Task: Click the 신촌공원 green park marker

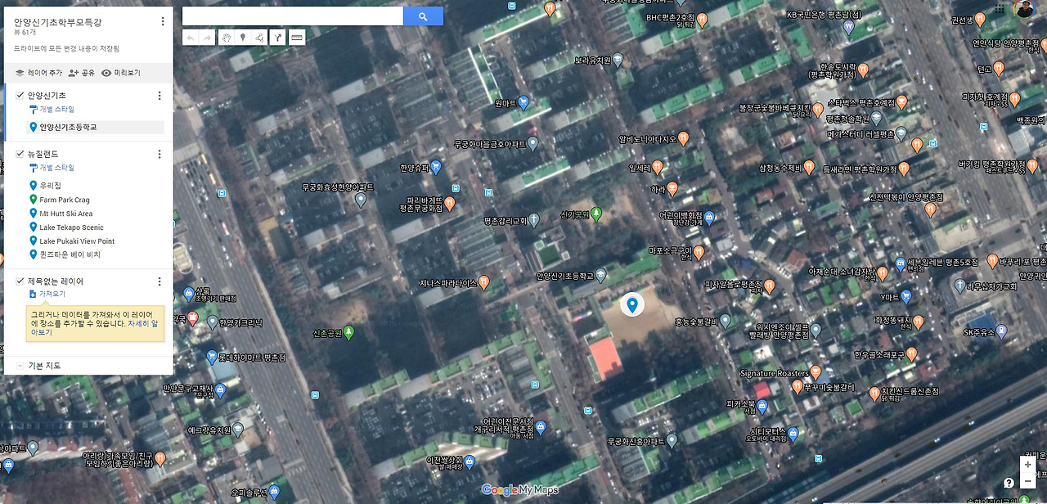Action: [x=349, y=332]
